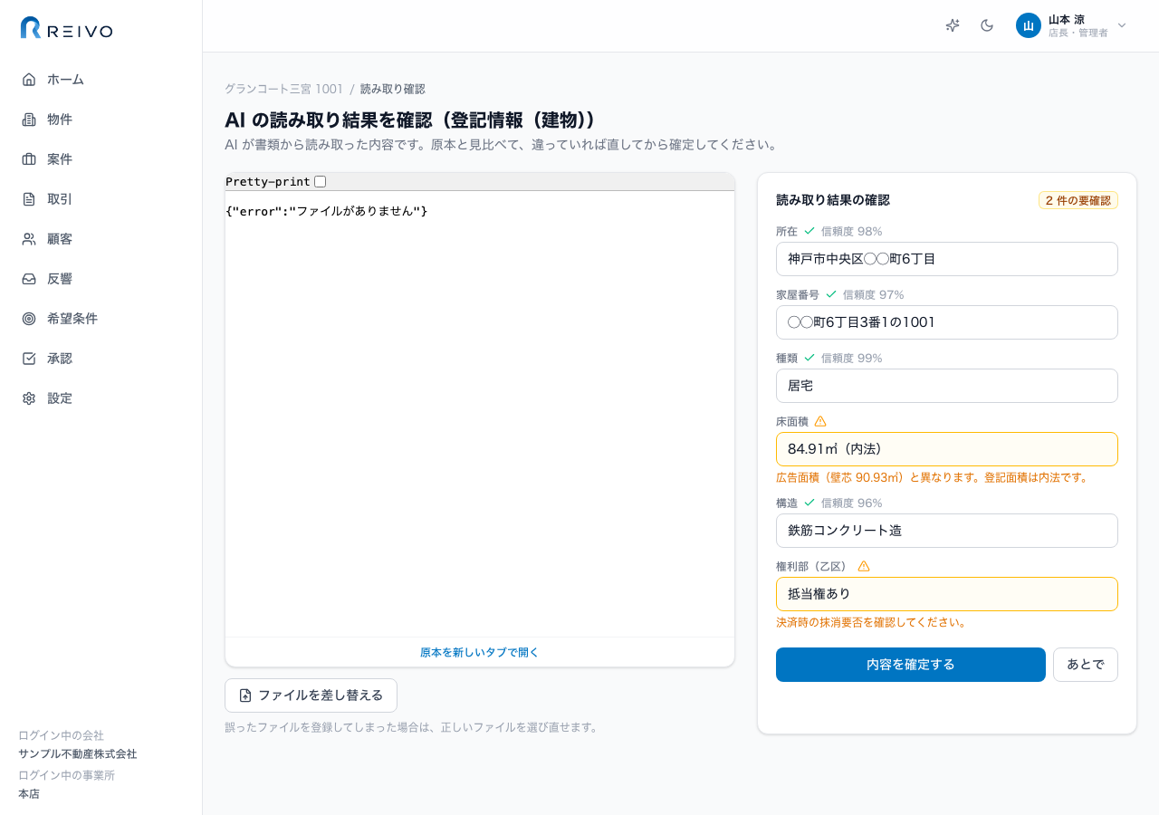Image resolution: width=1159 pixels, height=815 pixels.
Task: Click the warning icon beside 床面積
Action: click(820, 421)
